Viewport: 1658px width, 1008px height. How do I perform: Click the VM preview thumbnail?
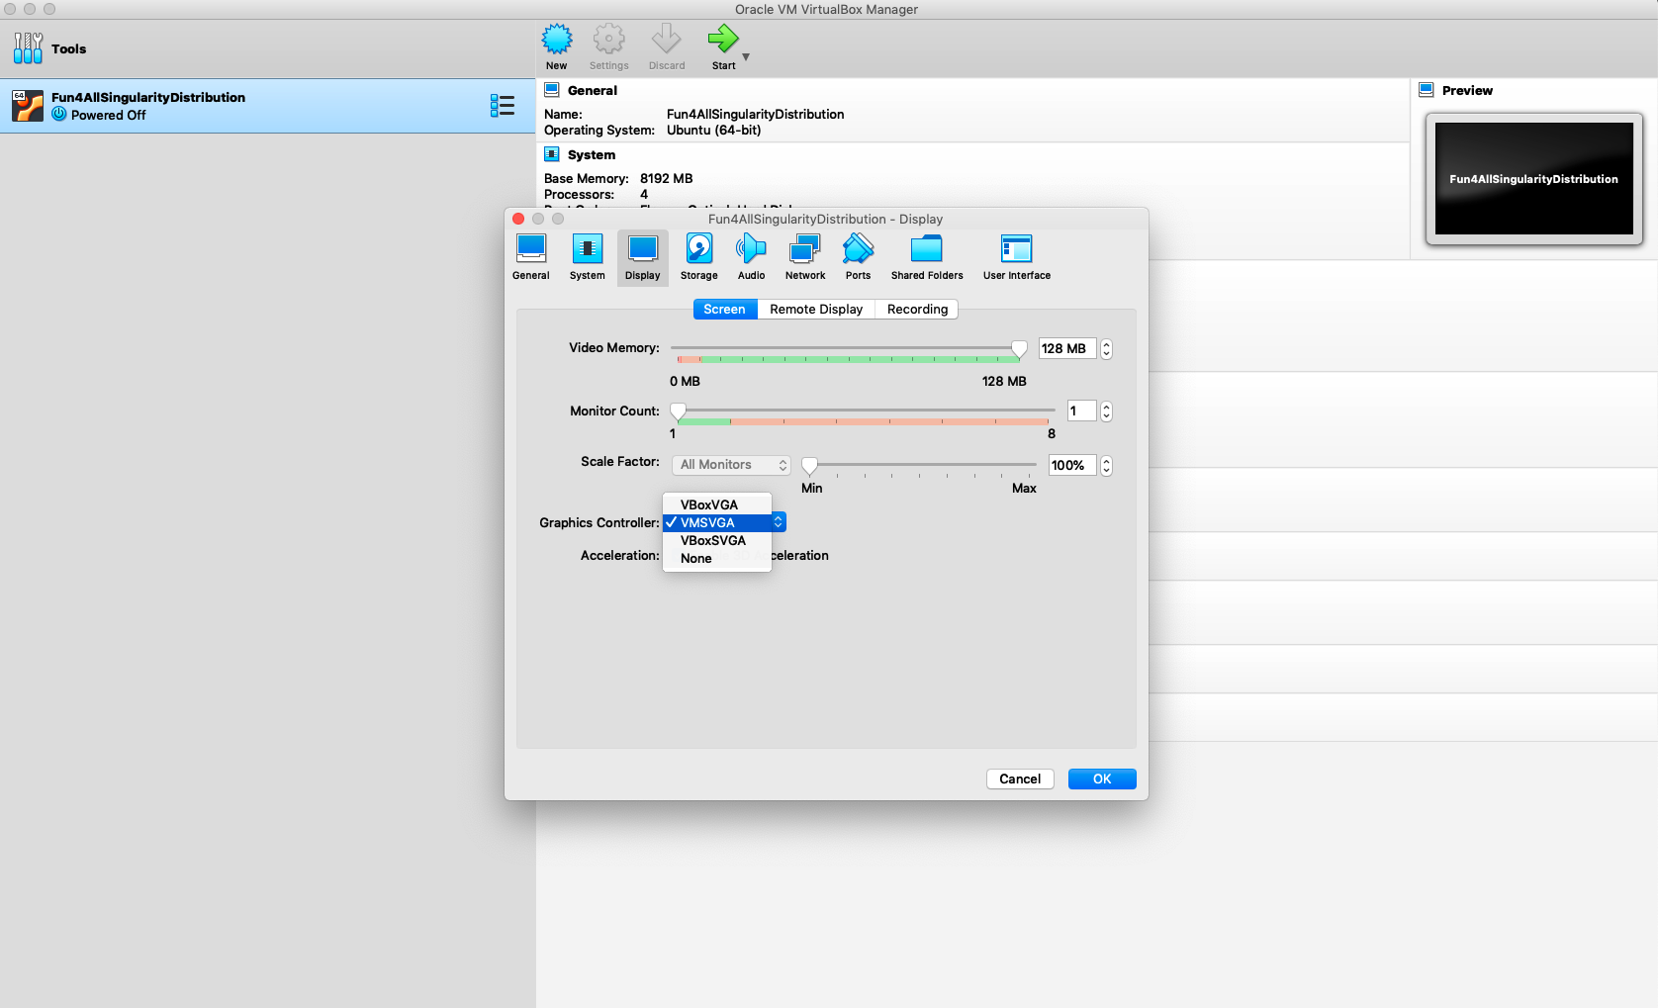pyautogui.click(x=1533, y=179)
